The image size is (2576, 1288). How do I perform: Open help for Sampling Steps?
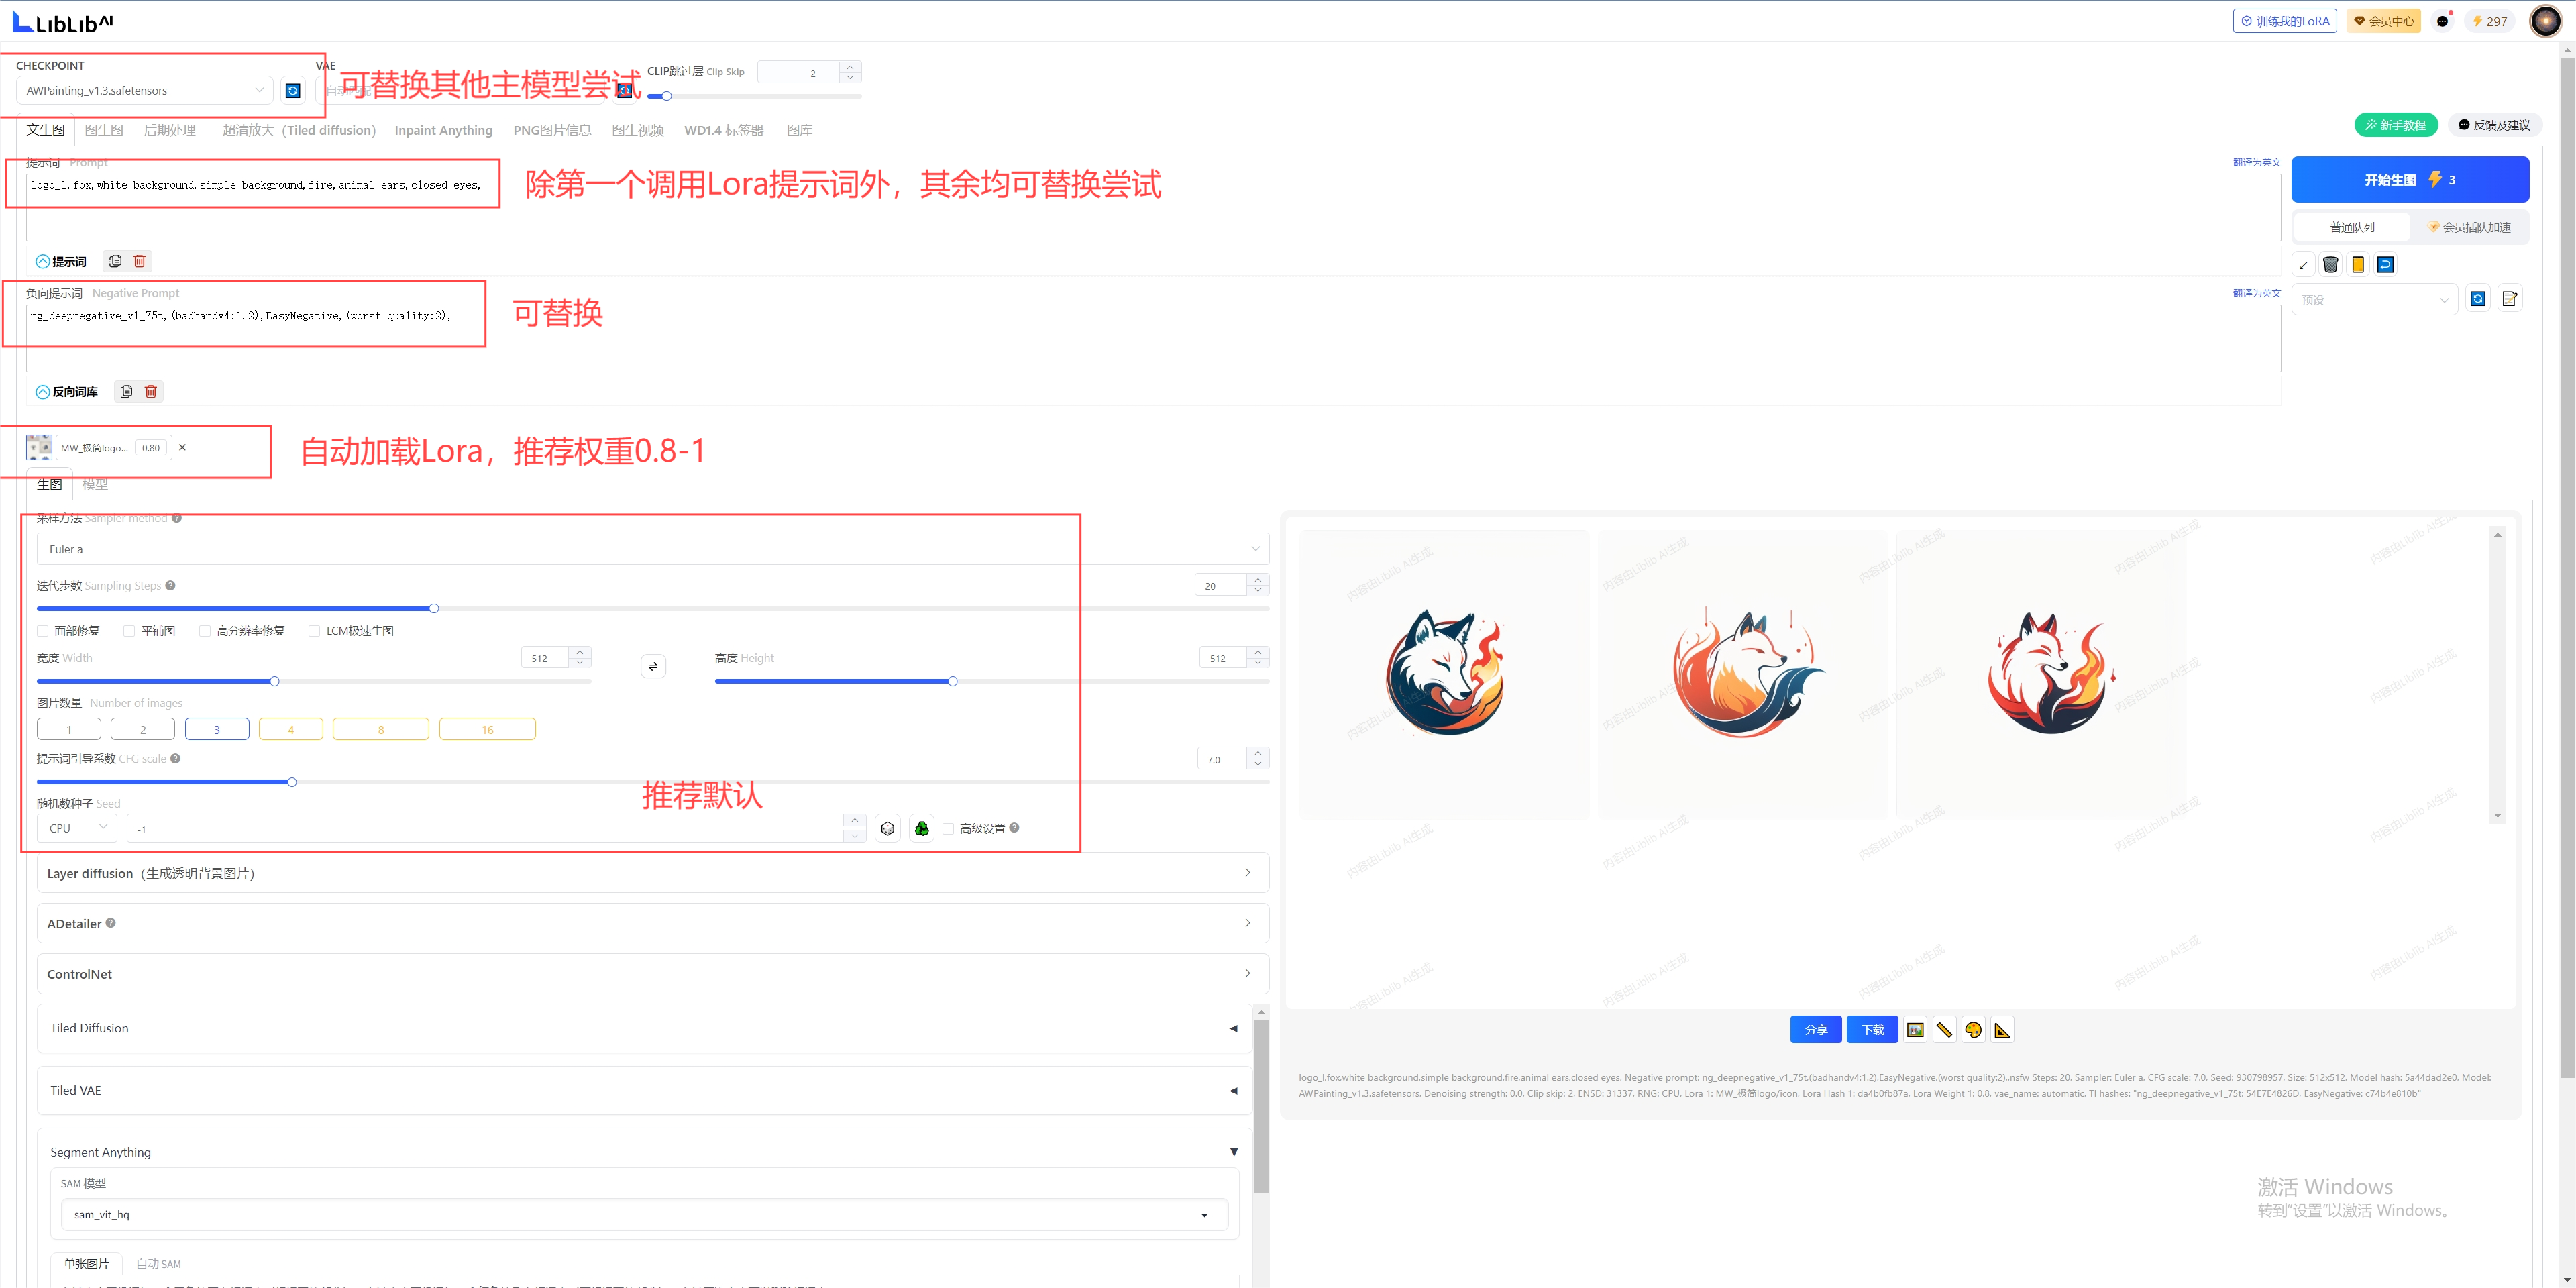click(170, 586)
